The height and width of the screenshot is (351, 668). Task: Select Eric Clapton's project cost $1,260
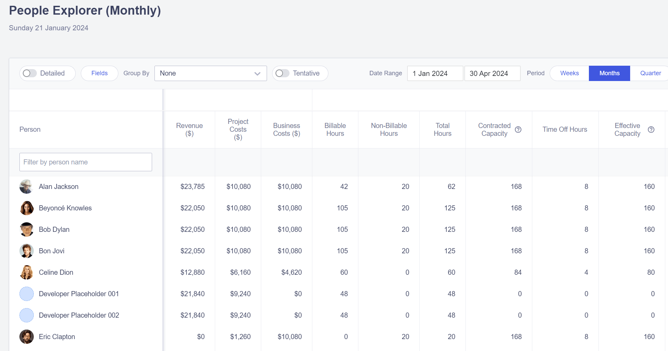(240, 337)
